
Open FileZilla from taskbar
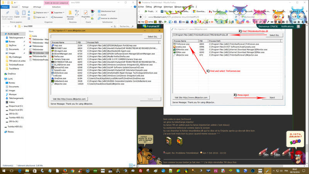coord(141,171)
